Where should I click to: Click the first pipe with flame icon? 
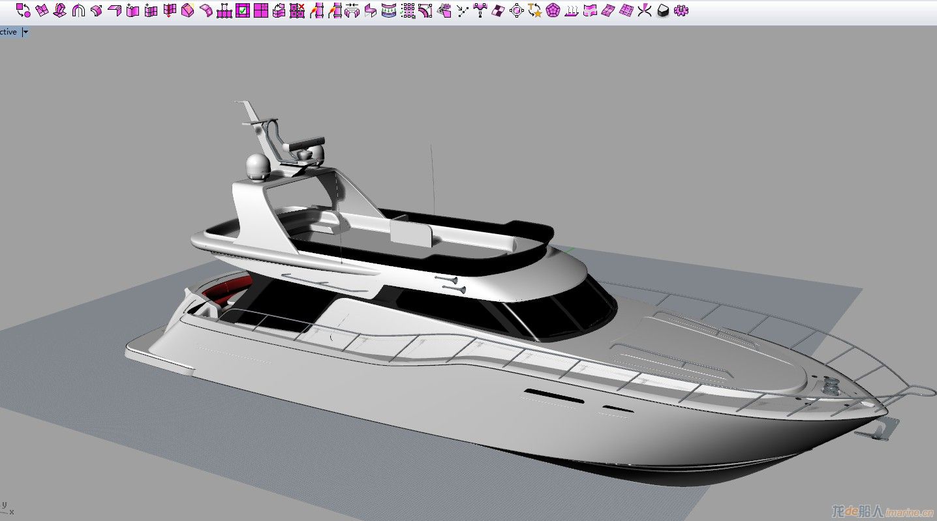[x=316, y=10]
